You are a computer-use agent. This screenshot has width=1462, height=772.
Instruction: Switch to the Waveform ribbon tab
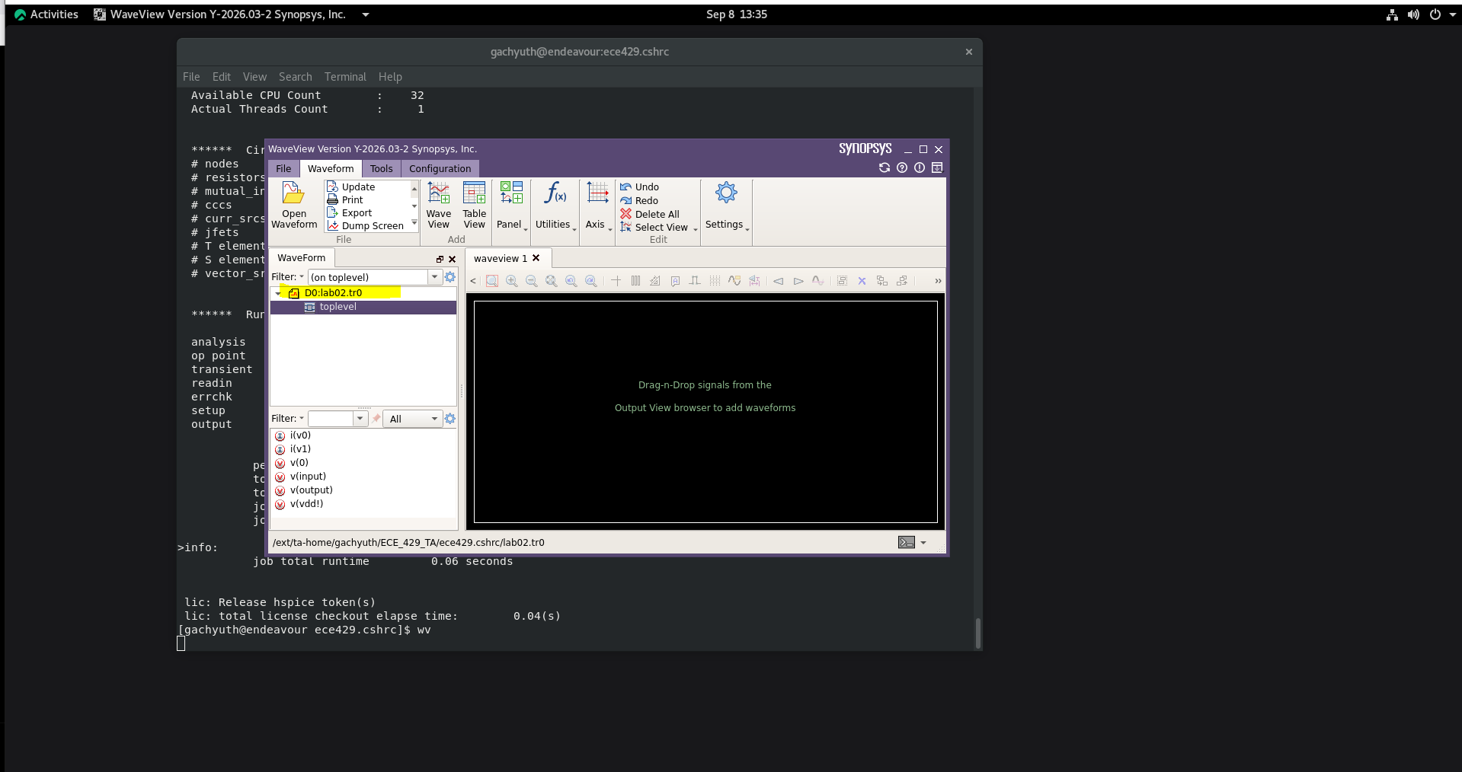tap(331, 169)
